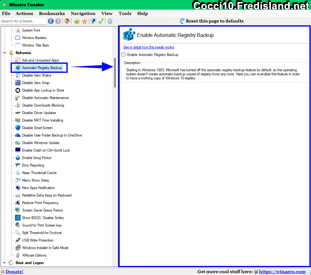Click the Disable App Lookup in Store icon
Image resolution: width=311 pixels, height=275 pixels.
[18, 90]
